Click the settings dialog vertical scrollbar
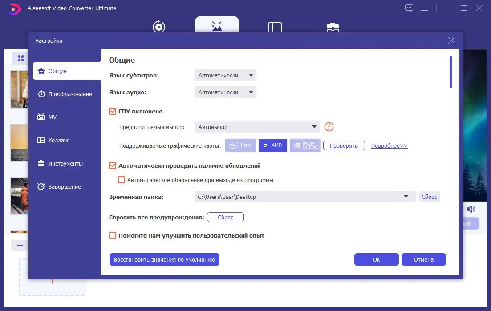The image size is (491, 311). click(450, 72)
